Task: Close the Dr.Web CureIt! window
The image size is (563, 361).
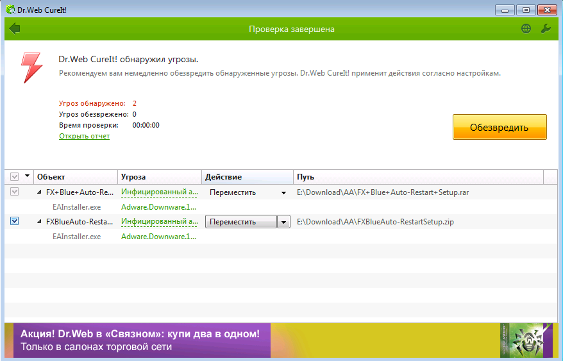Action: [x=547, y=10]
